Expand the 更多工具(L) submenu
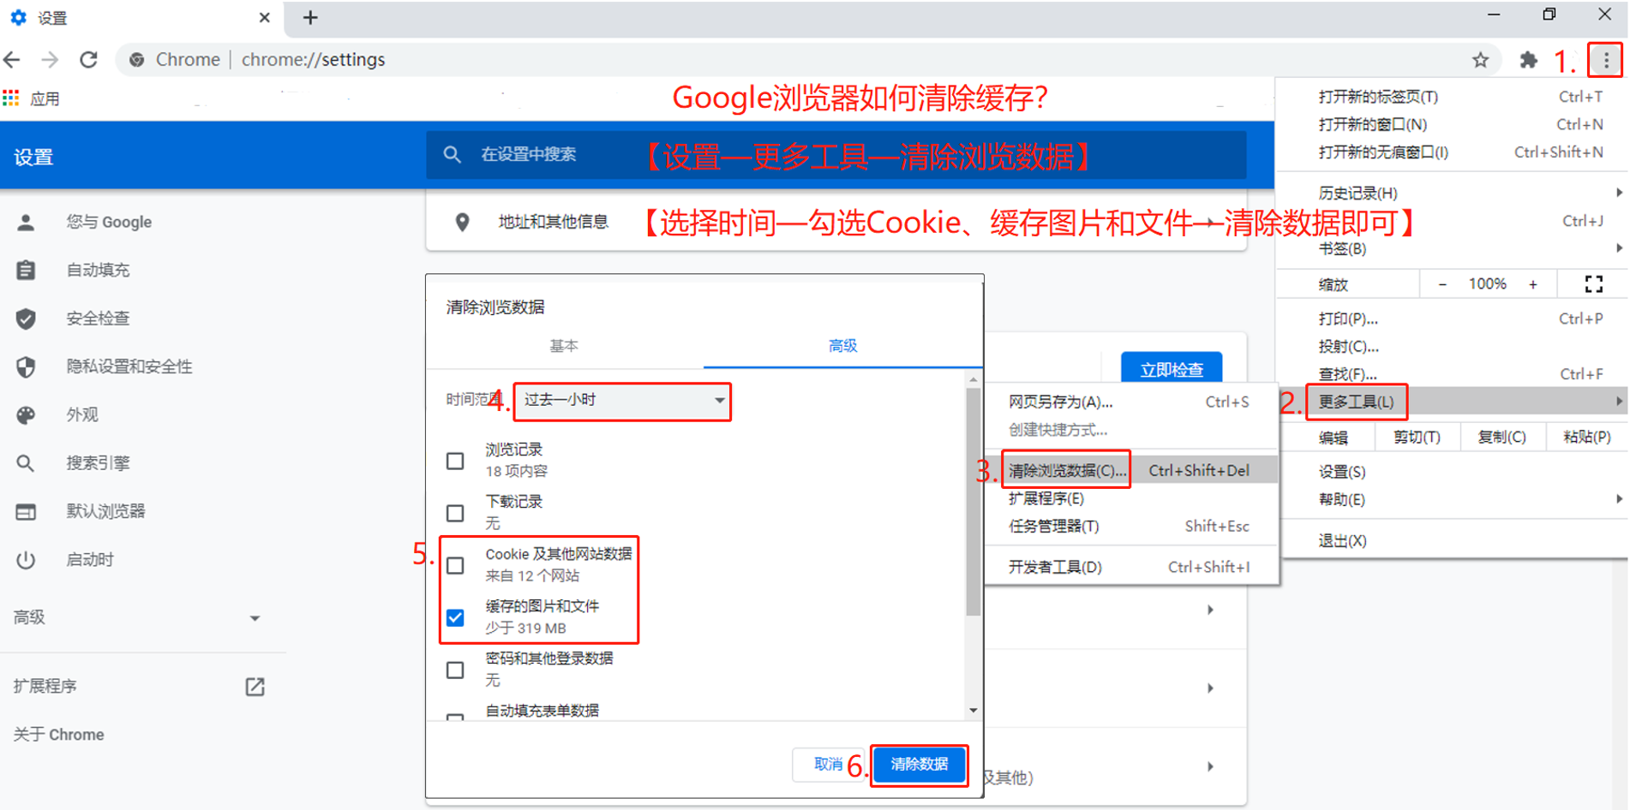 pos(1452,402)
